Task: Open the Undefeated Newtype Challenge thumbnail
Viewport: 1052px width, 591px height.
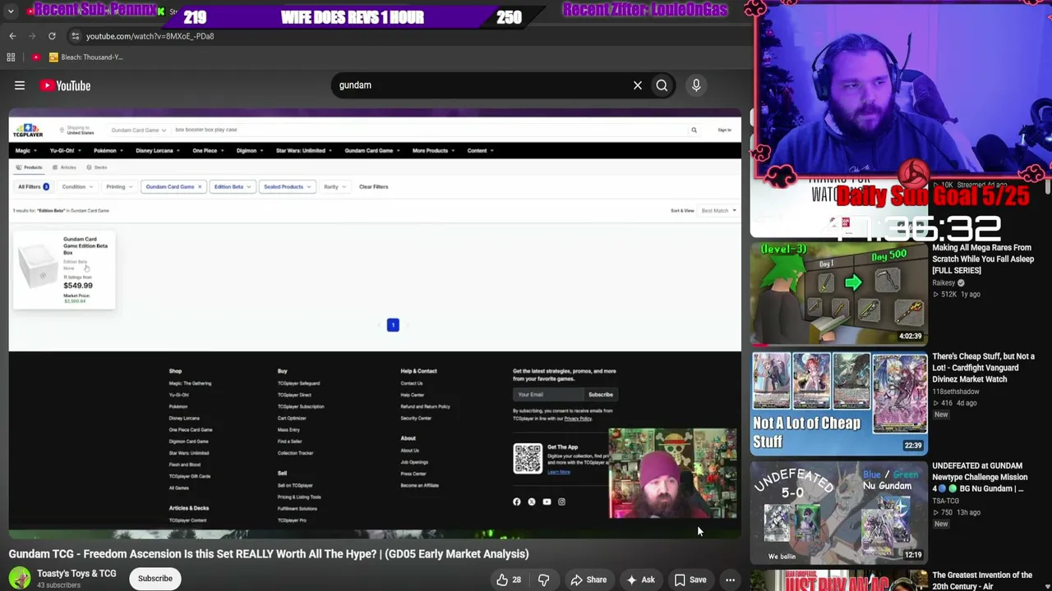Action: 839,512
